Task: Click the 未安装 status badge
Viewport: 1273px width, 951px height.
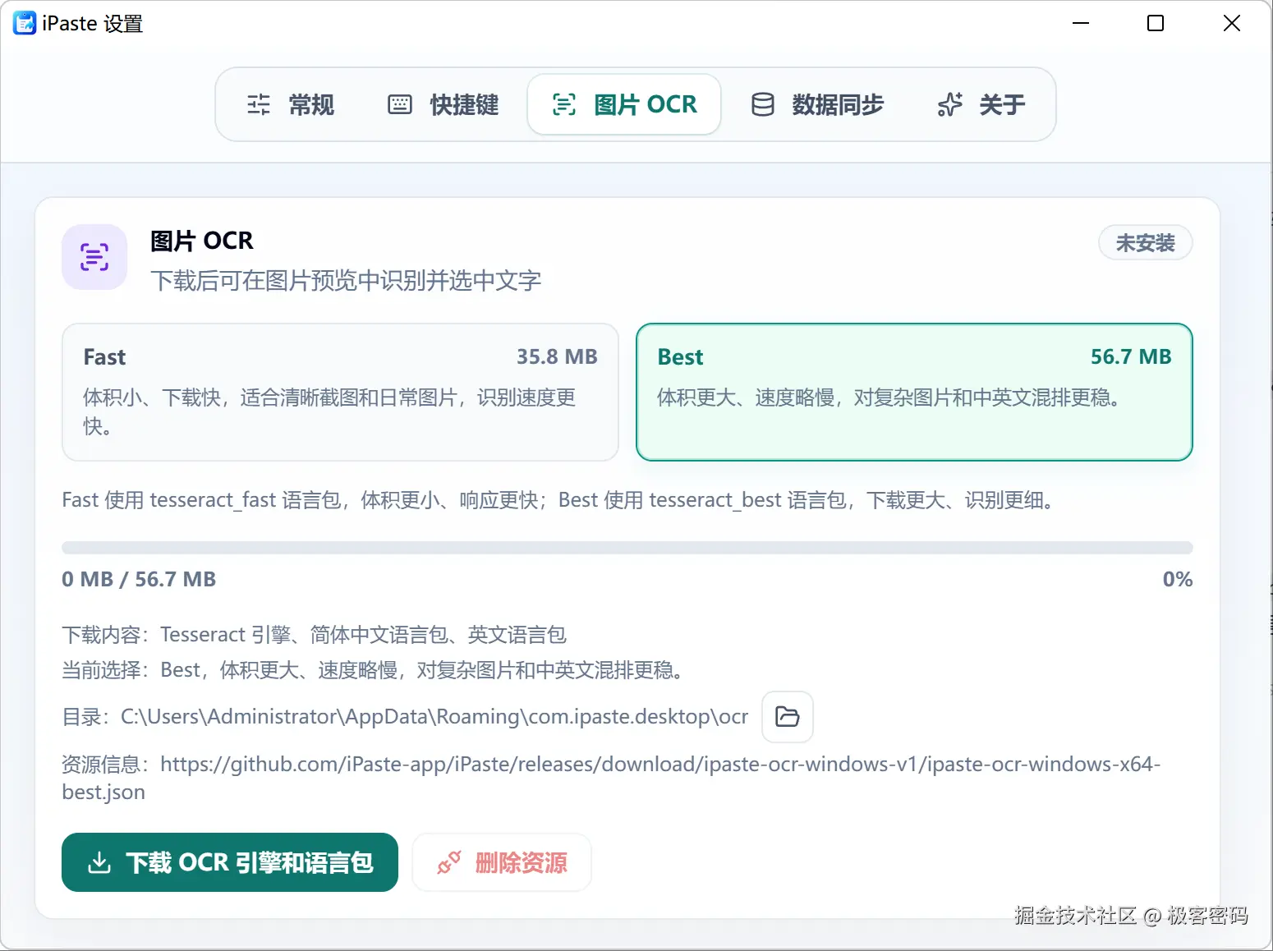Action: coord(1146,243)
